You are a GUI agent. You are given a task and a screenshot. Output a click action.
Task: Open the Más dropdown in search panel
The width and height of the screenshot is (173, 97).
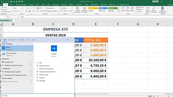[34, 40]
